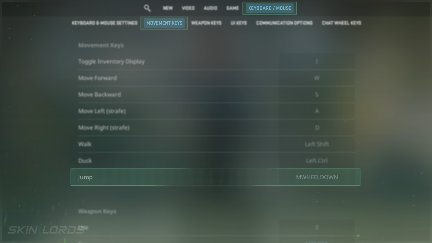Switch to WEAPON KEYS sub-tab
432x243 pixels.
206,23
